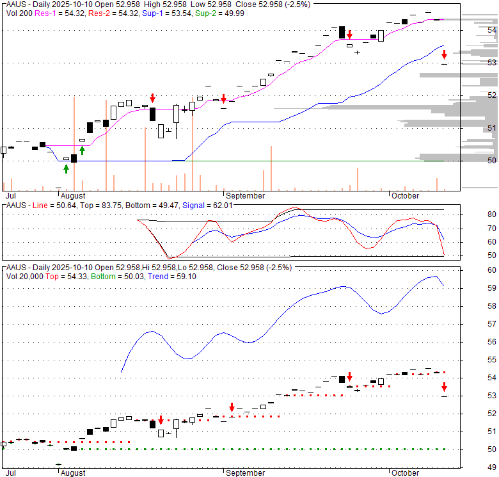
Task: Click "September" on the top chart's time axis
Action: (244, 195)
